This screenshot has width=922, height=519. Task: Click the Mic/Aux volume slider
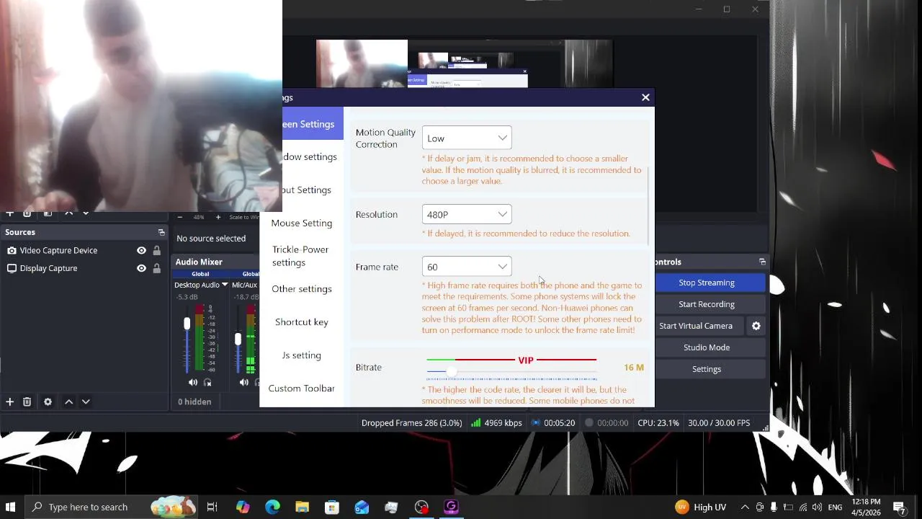[x=238, y=339]
